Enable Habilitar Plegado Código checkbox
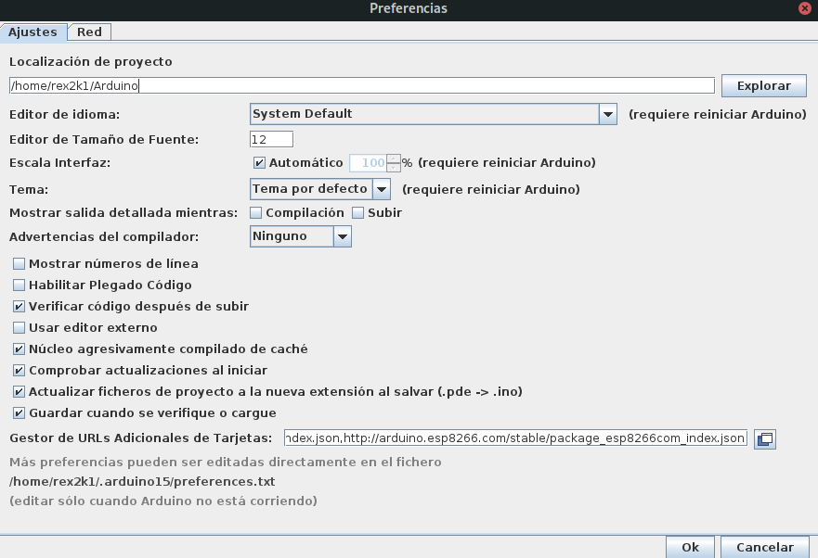 click(x=19, y=285)
